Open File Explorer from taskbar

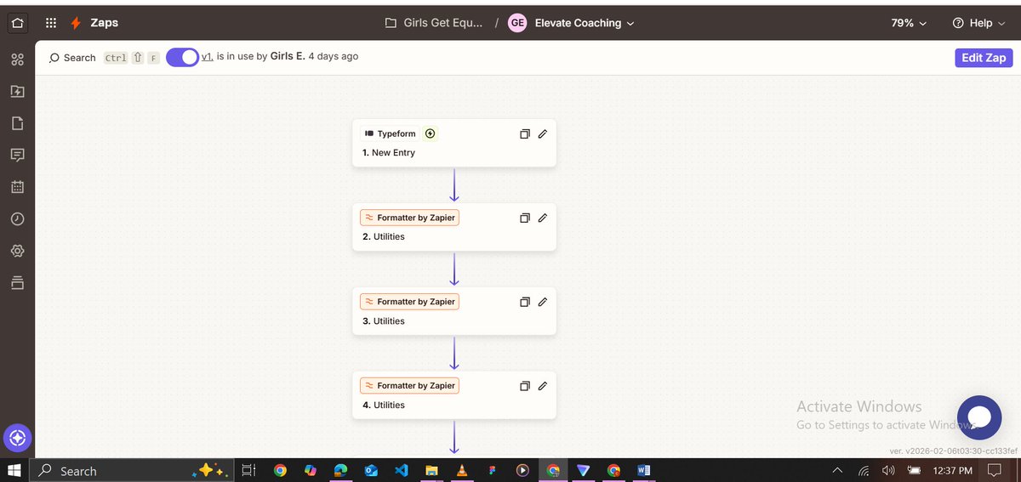tap(431, 470)
